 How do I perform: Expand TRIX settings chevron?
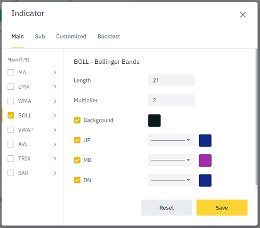[55, 158]
